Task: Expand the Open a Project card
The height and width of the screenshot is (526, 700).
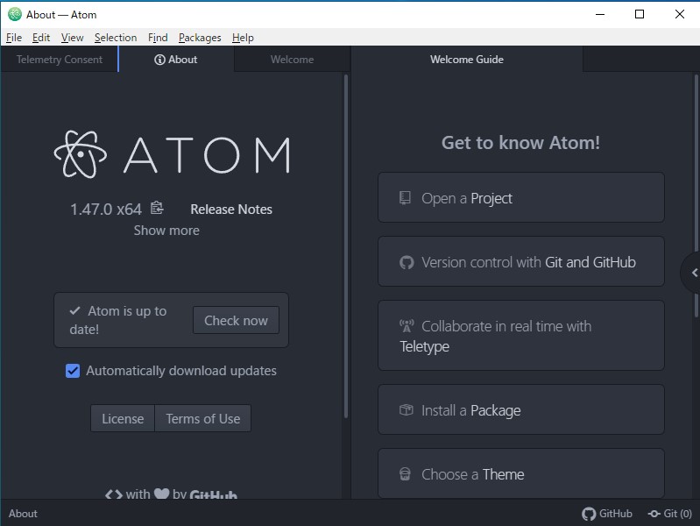Action: (x=521, y=197)
